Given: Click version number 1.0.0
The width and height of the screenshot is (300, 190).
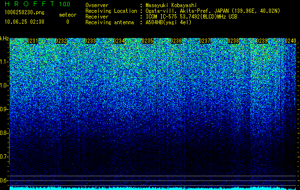Looking at the screenshot, I should coord(65,4).
